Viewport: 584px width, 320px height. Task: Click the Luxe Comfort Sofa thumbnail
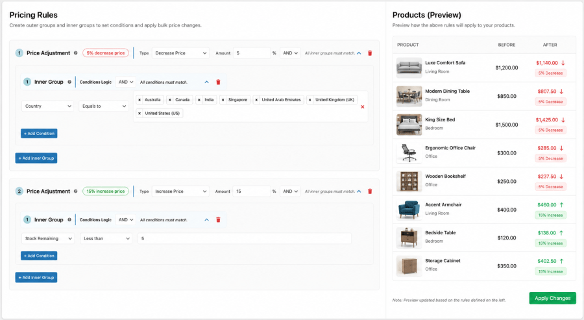(409, 68)
